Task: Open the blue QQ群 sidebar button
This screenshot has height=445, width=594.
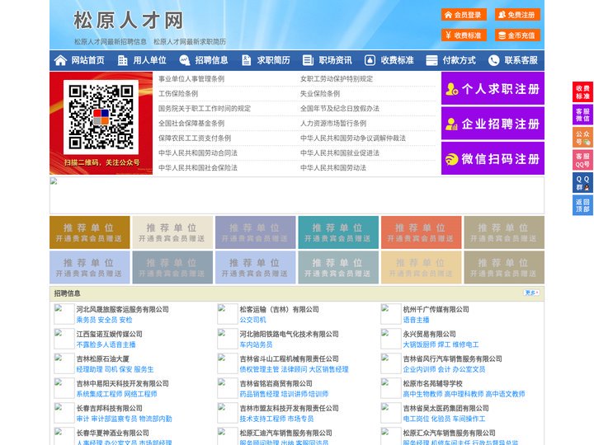Action: [582, 183]
